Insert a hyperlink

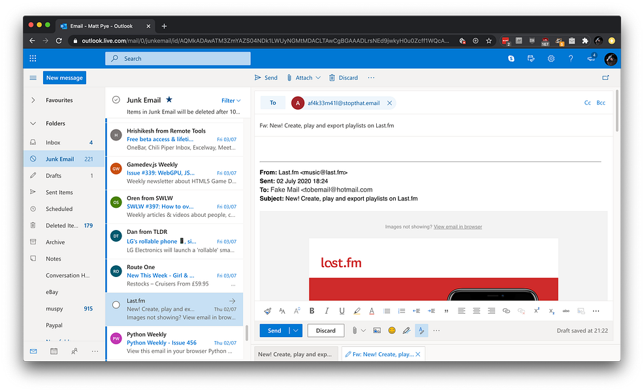click(x=506, y=311)
